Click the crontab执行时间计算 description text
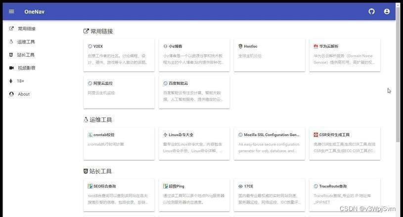 coord(106,144)
